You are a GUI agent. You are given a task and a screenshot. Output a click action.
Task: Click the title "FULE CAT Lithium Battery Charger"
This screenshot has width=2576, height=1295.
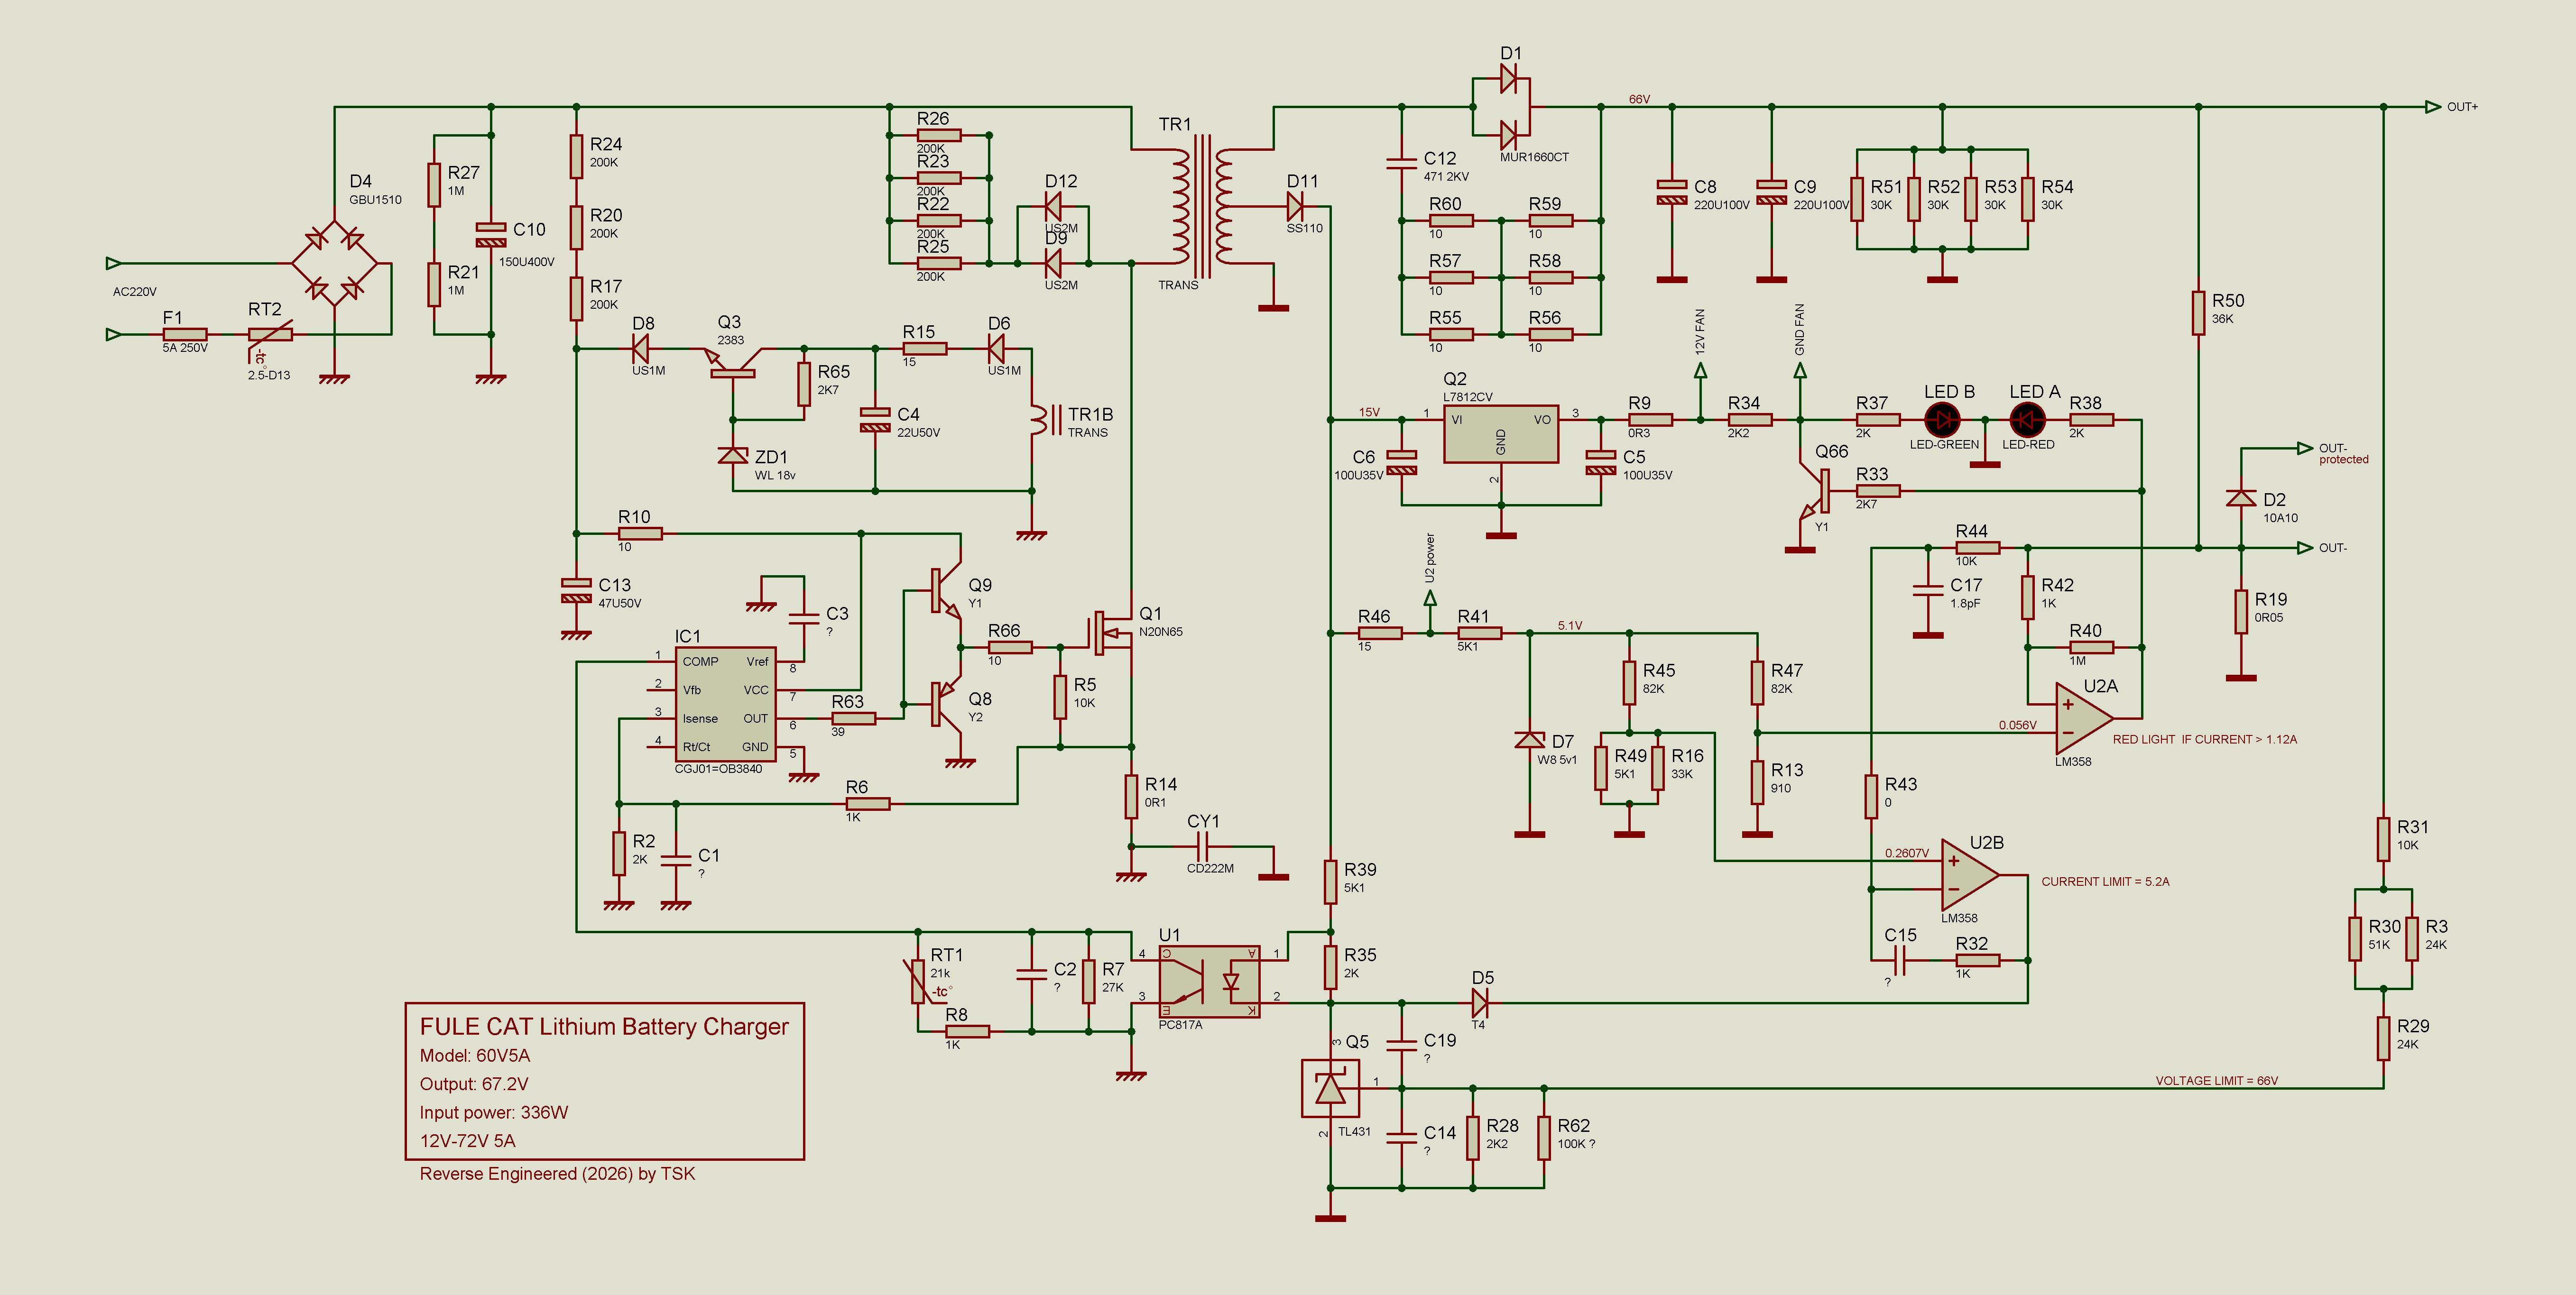click(604, 1027)
